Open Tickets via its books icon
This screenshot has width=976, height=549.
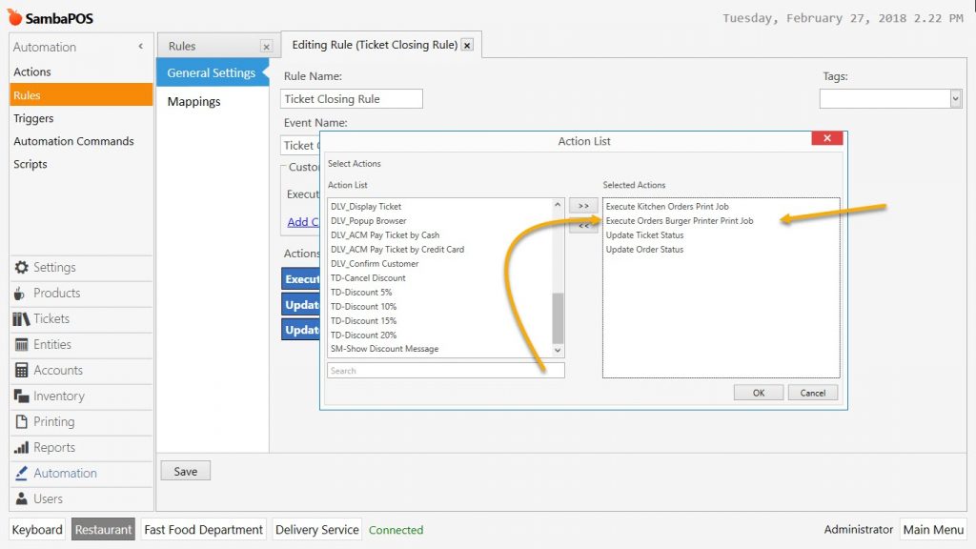21,318
